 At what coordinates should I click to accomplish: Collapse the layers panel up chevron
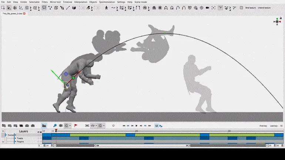pyautogui.click(x=3, y=131)
